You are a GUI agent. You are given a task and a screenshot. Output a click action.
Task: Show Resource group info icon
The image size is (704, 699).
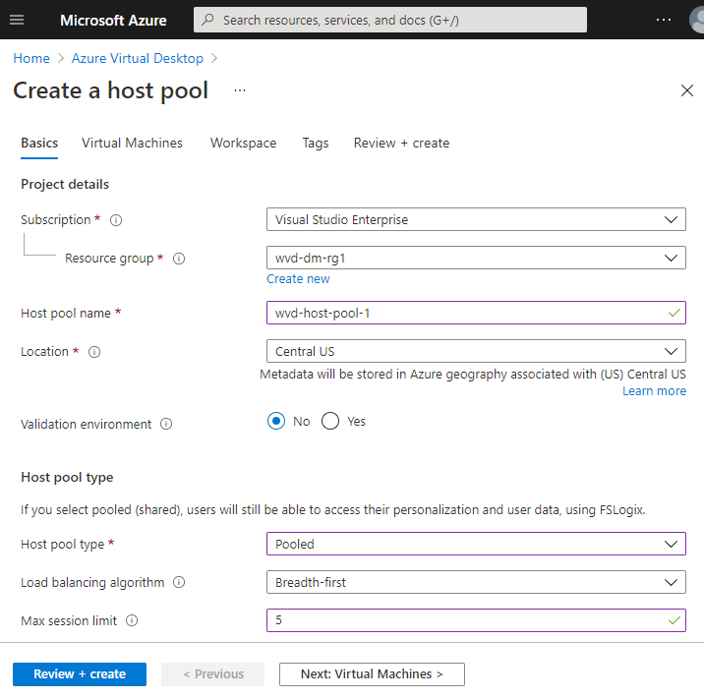[x=179, y=259]
